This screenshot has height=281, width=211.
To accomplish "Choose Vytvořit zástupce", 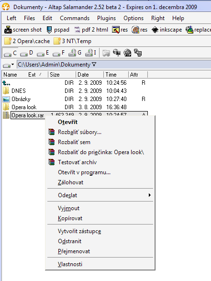I will pos(100,231).
